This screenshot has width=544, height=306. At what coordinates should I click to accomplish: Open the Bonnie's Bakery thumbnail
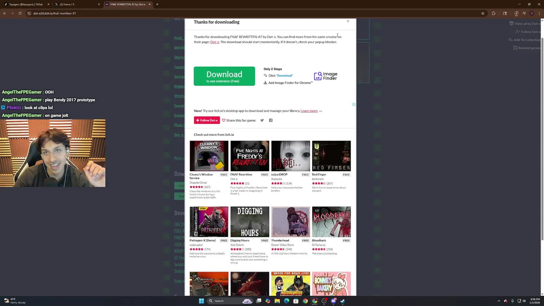331,283
